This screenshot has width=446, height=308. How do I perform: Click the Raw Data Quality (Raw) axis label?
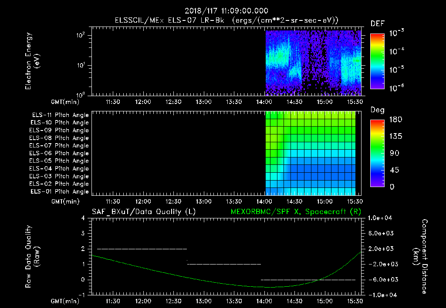coord(32,257)
